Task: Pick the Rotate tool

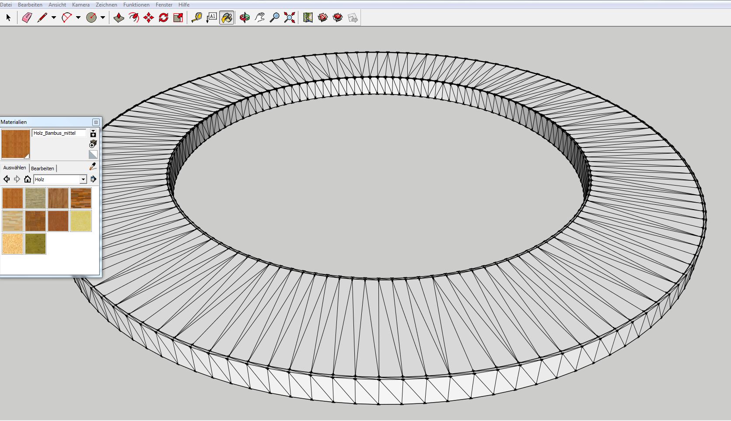Action: [164, 18]
